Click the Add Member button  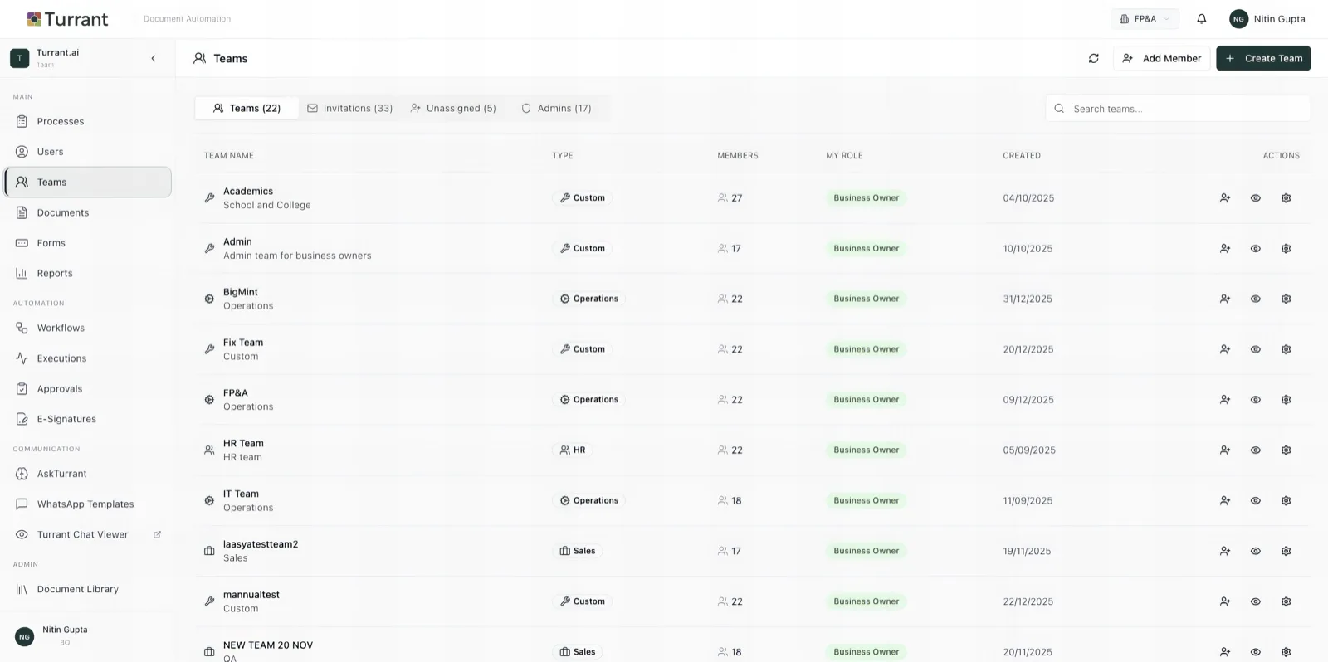pos(1161,58)
